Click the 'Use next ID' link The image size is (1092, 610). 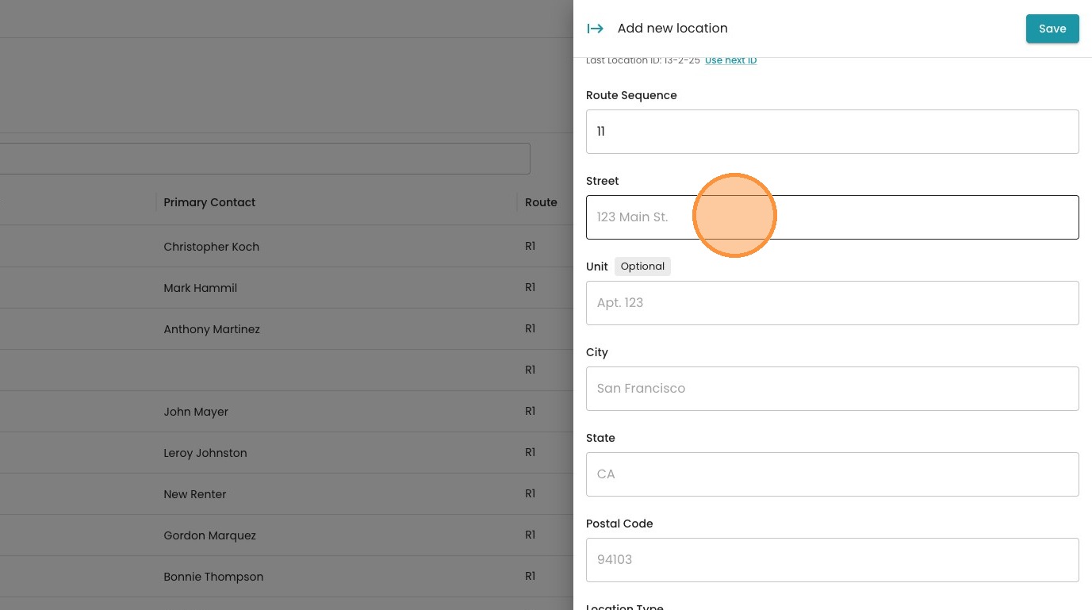tap(730, 60)
